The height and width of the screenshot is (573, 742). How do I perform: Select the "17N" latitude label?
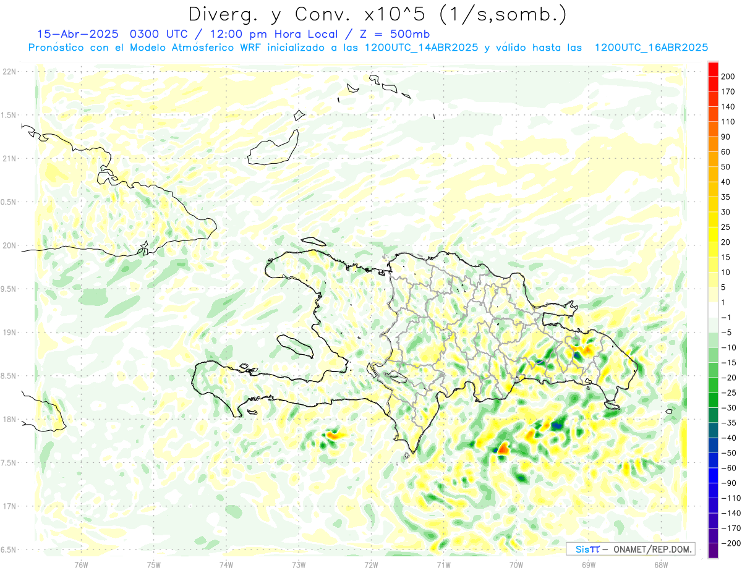(9, 506)
